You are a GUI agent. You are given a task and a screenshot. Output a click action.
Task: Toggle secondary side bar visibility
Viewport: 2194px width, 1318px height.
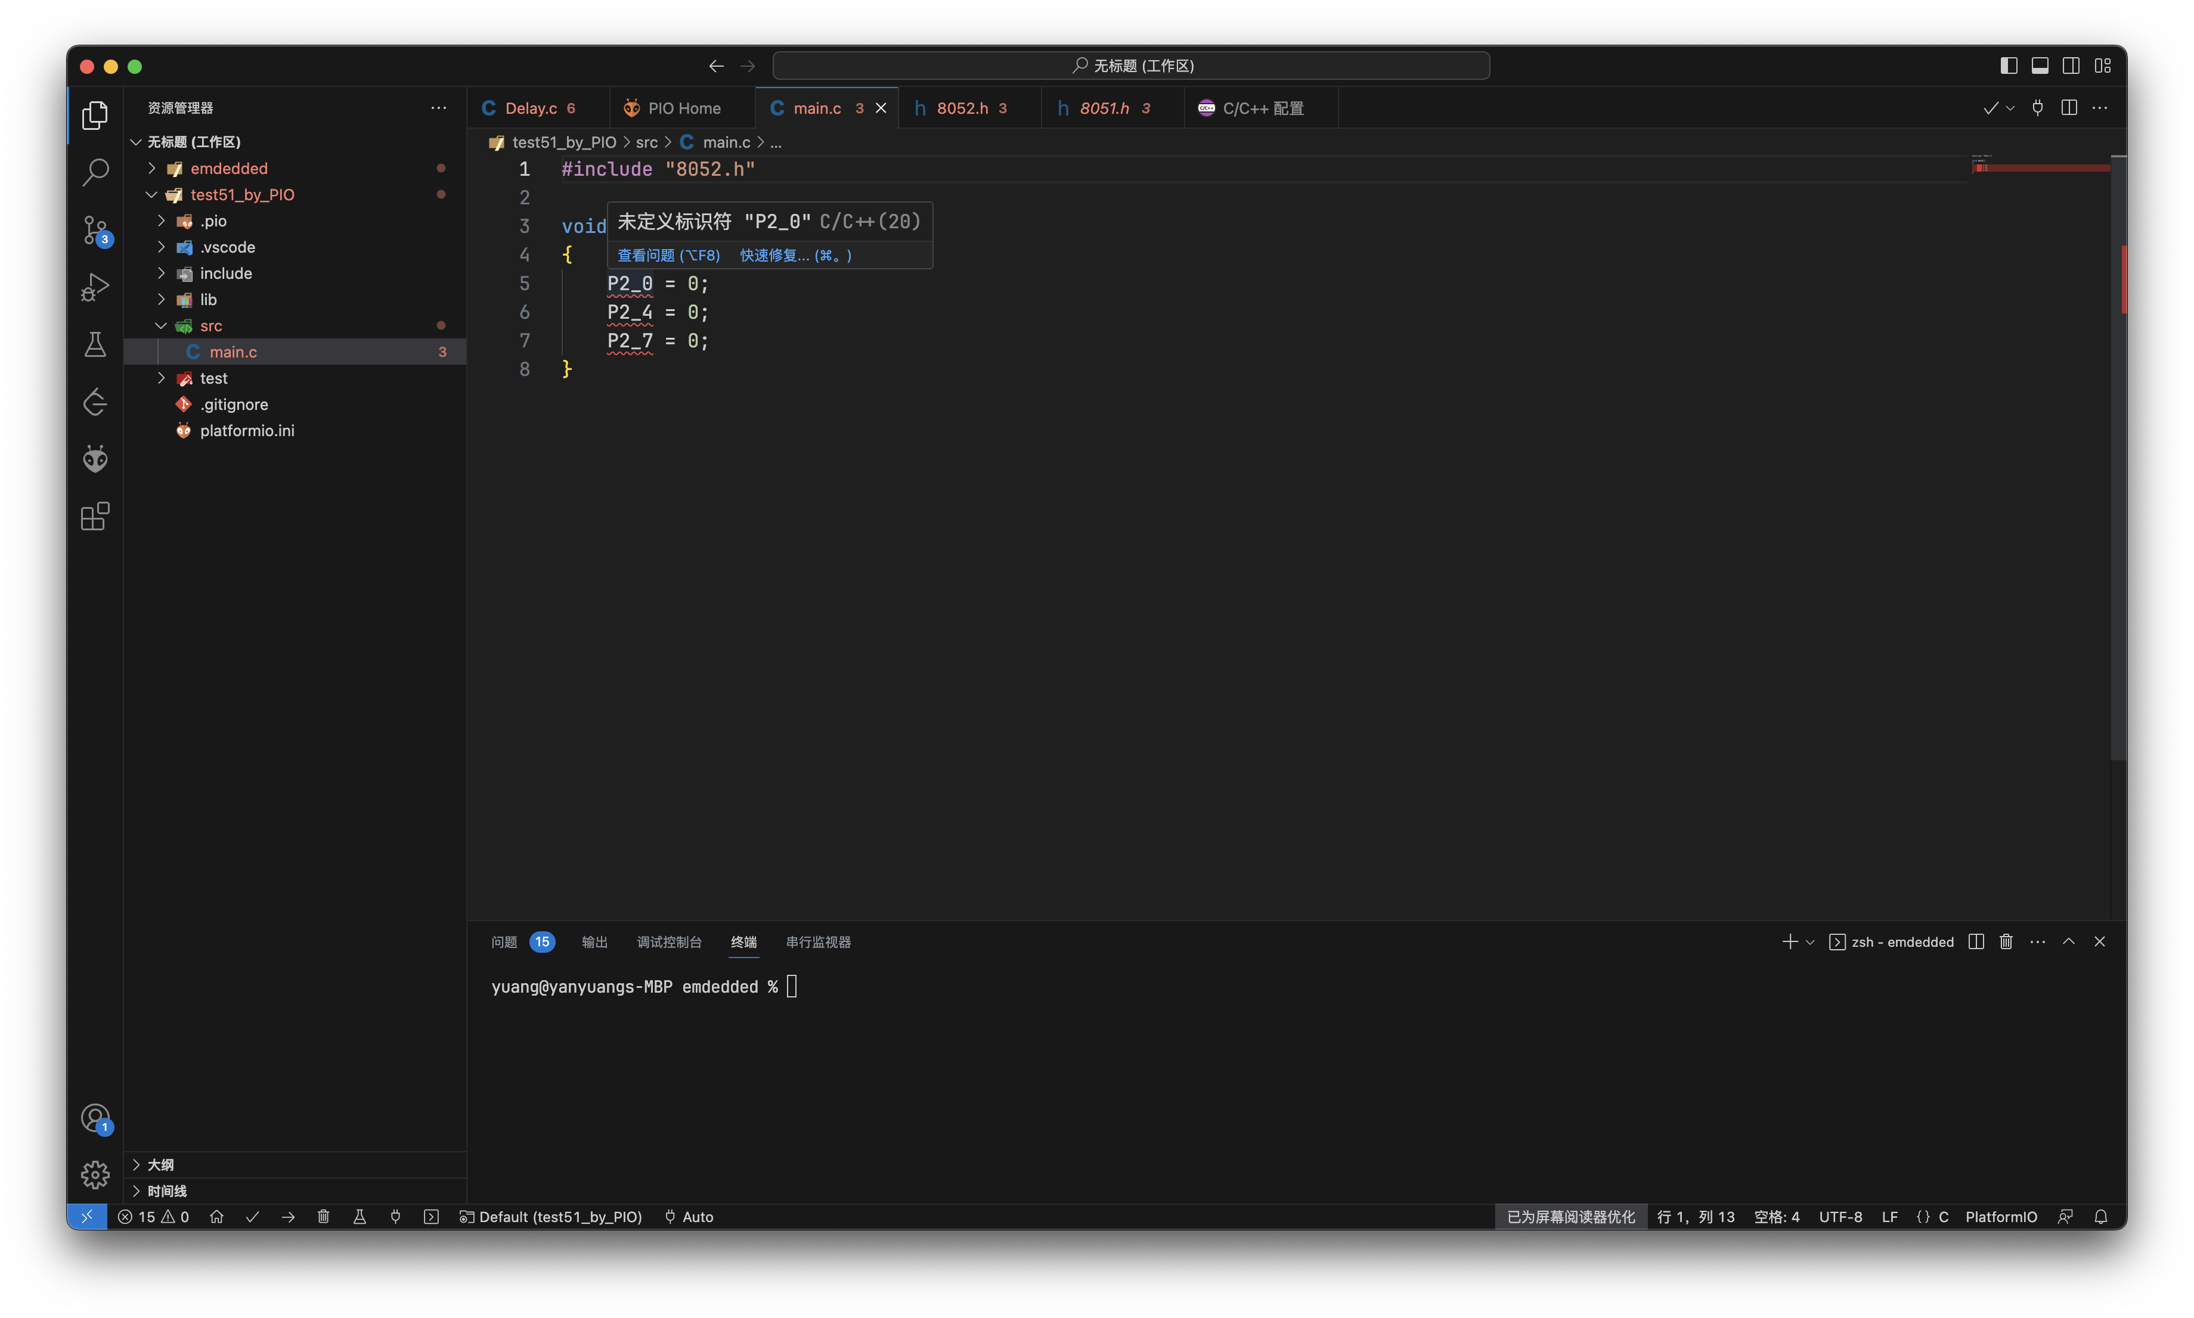pyautogui.click(x=2071, y=66)
